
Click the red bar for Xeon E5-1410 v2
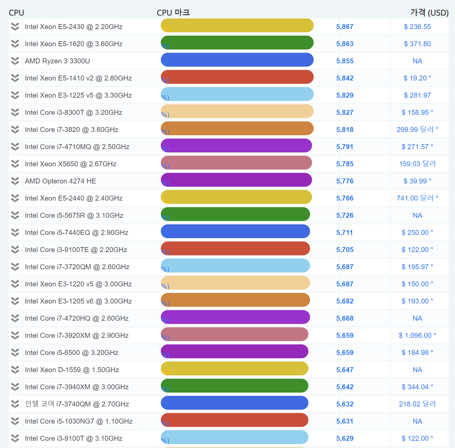237,77
